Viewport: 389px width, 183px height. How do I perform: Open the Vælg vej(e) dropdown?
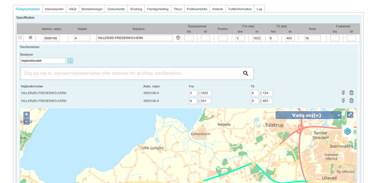point(309,115)
